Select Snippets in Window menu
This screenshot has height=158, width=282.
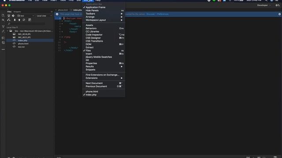pos(104,70)
